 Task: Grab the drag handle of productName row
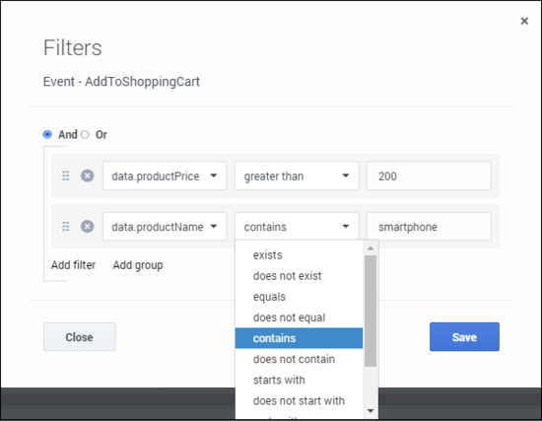[66, 227]
